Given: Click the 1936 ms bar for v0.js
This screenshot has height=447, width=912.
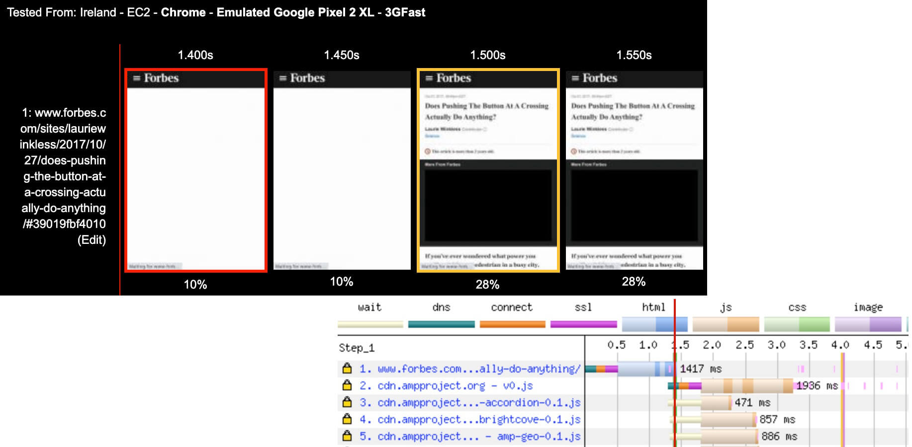Looking at the screenshot, I should click(746, 386).
